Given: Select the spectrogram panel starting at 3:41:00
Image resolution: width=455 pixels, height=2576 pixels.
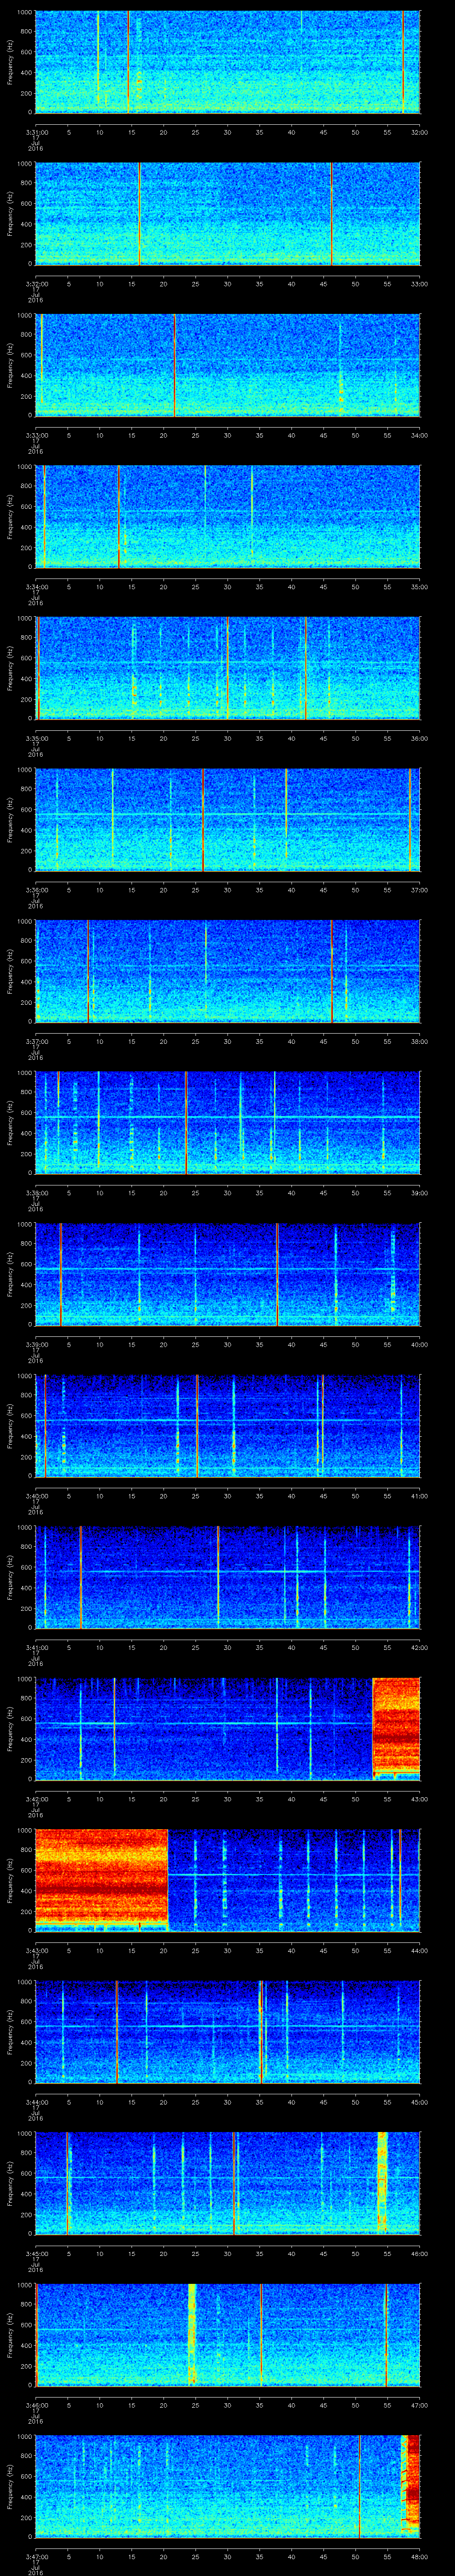Looking at the screenshot, I should [x=228, y=1577].
